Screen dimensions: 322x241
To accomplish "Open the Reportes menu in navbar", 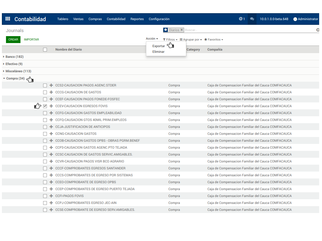I will 137,19.
